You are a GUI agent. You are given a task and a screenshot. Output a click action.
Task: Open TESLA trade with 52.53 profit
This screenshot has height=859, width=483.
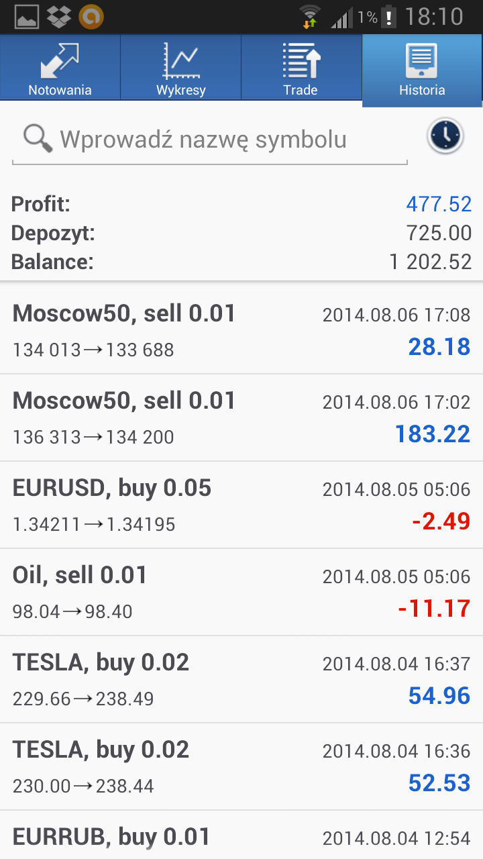[x=241, y=766]
